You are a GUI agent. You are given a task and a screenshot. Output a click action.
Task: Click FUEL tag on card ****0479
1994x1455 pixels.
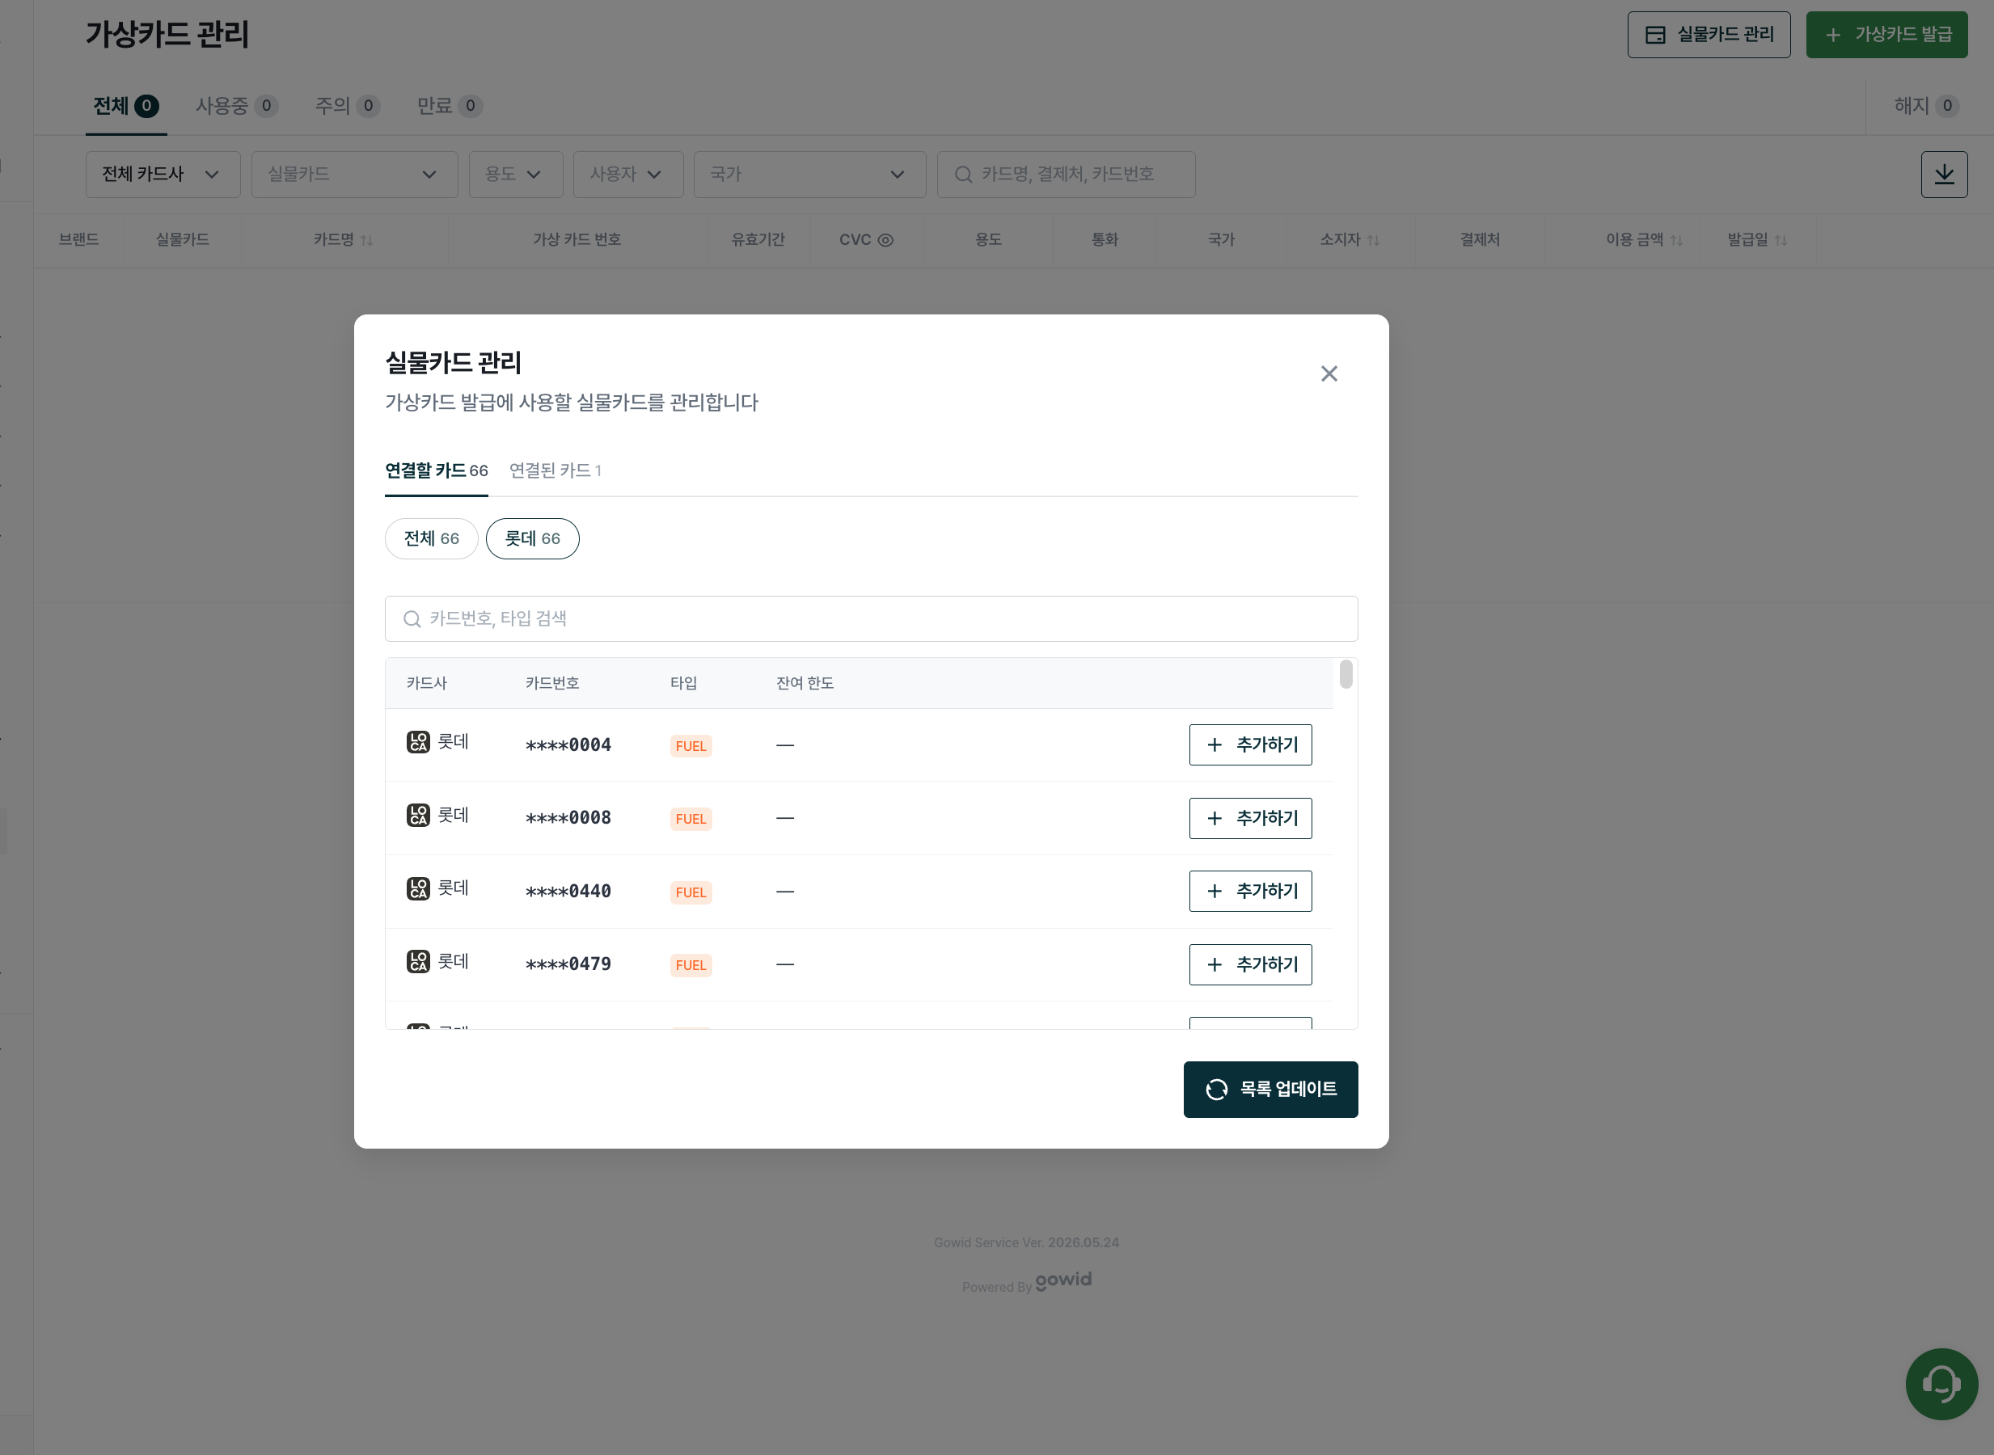tap(690, 965)
